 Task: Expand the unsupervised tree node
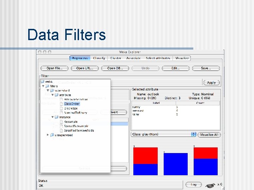click(x=48, y=135)
